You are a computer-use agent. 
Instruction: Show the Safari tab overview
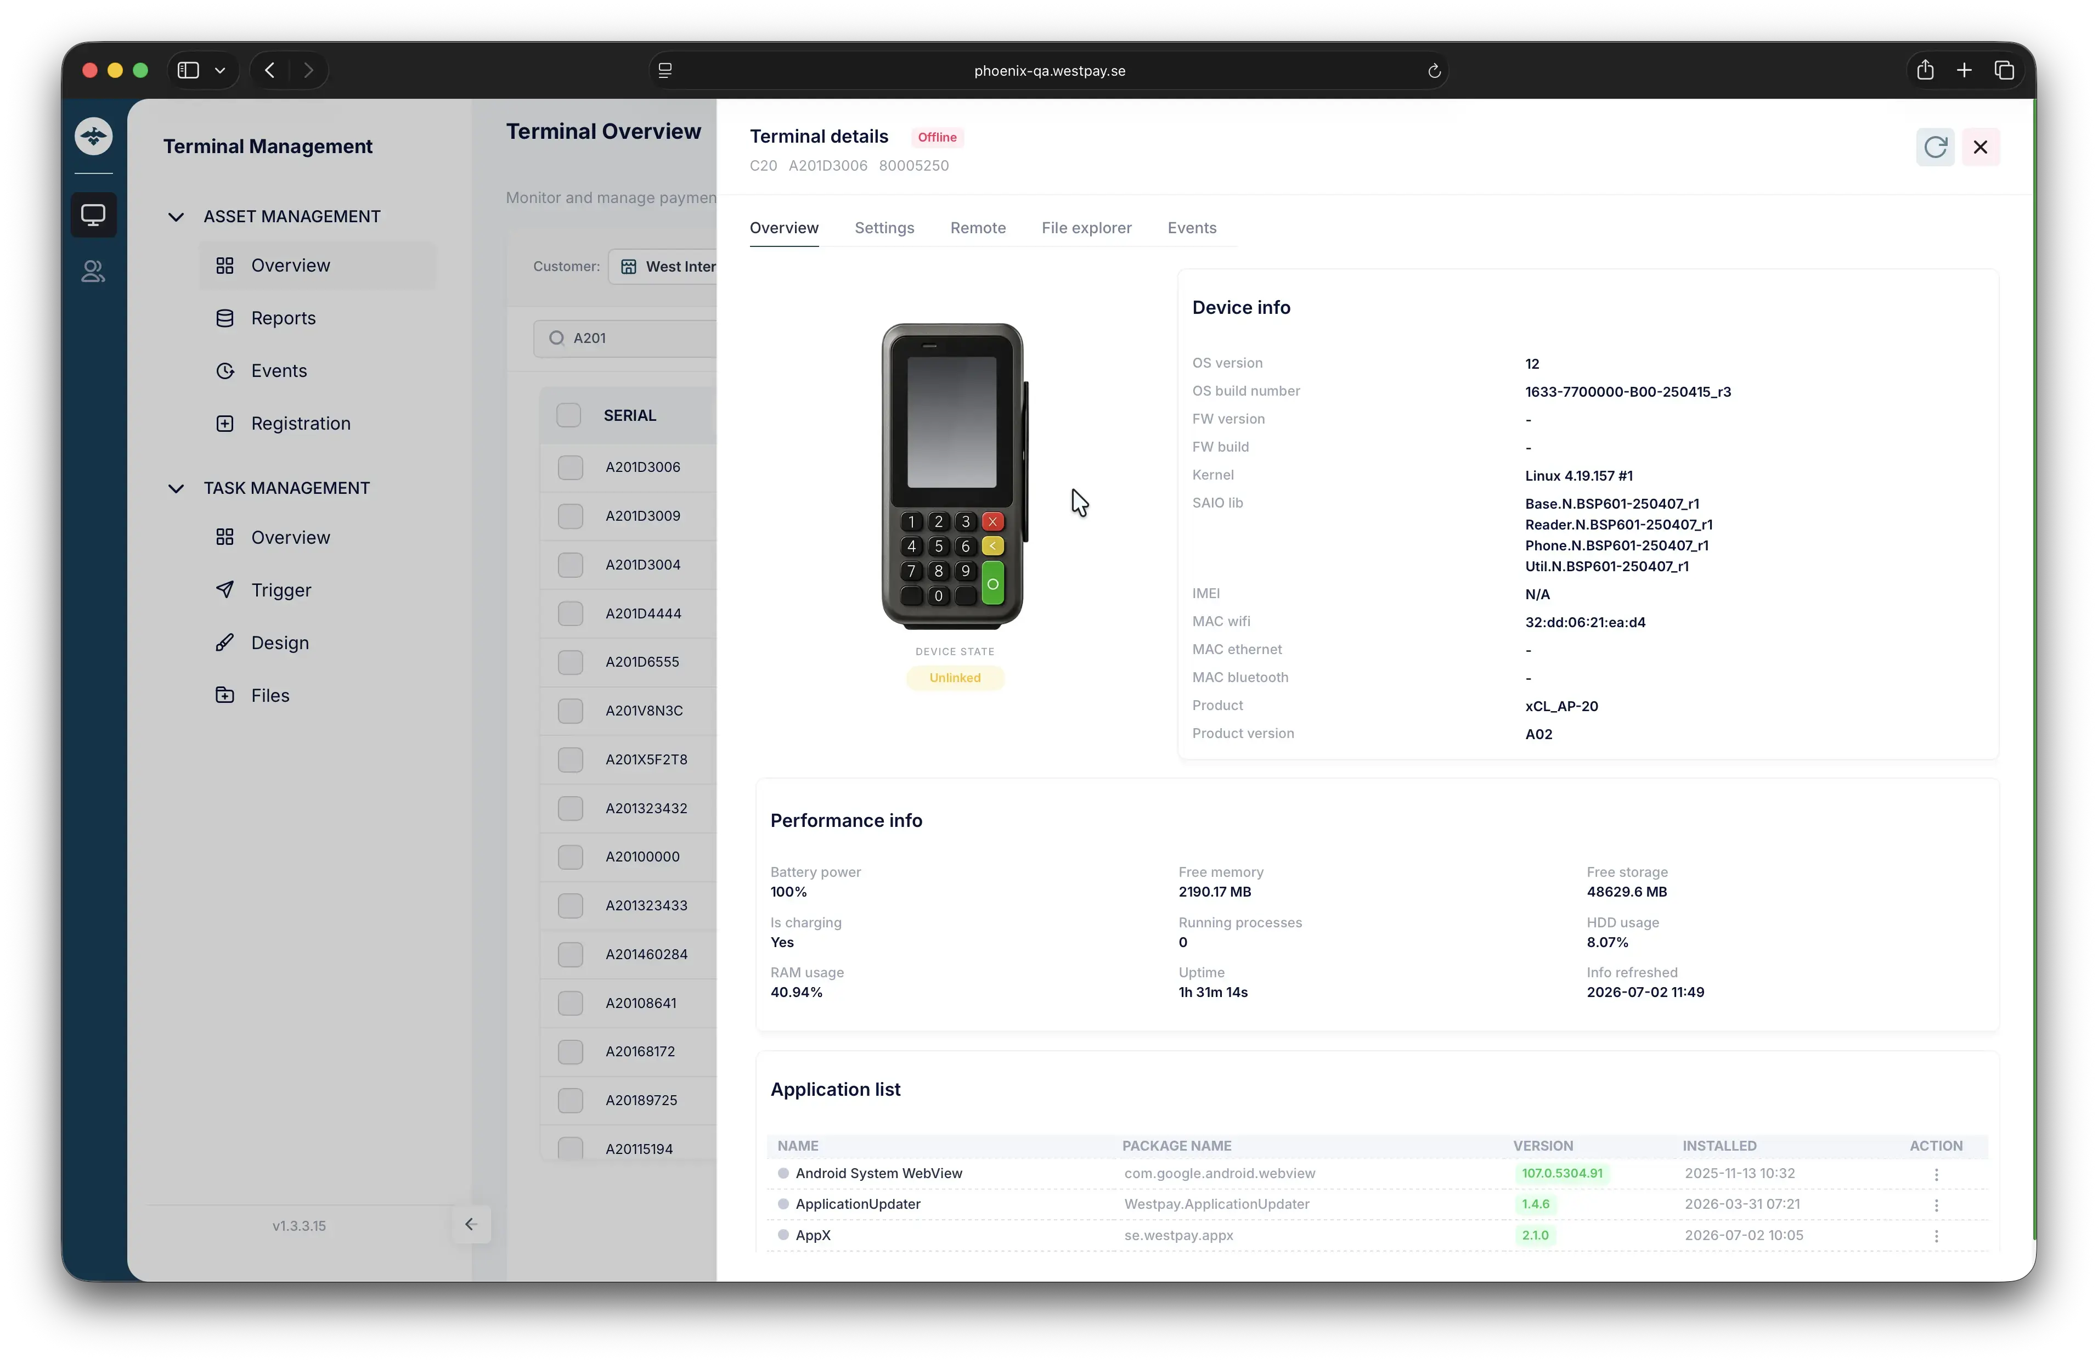(2005, 70)
